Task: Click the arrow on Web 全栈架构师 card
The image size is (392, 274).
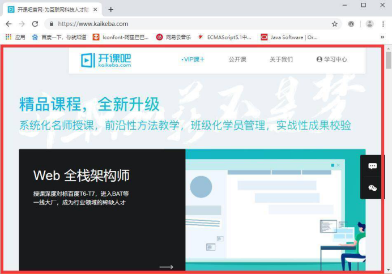Action: coord(166,267)
